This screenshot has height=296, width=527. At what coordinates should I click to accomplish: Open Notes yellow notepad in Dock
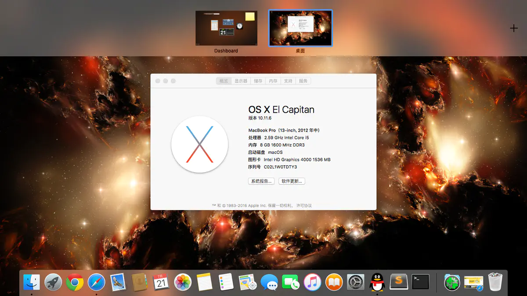click(205, 282)
